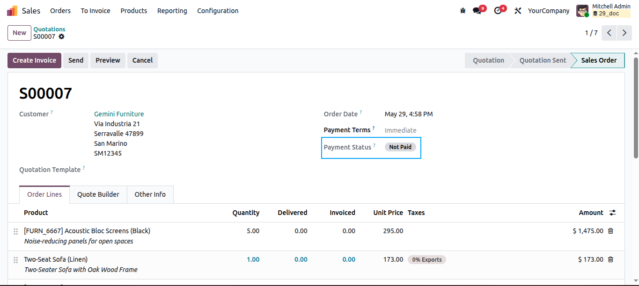Click the New button
This screenshot has height=286, width=639.
pyautogui.click(x=19, y=33)
